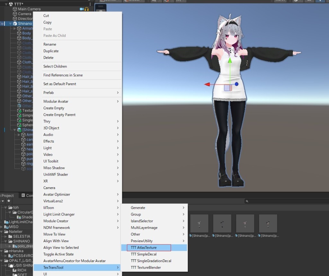The width and height of the screenshot is (329, 276).
Task: Select TTT SingleGradationDecal in submenu
Action: point(154,261)
